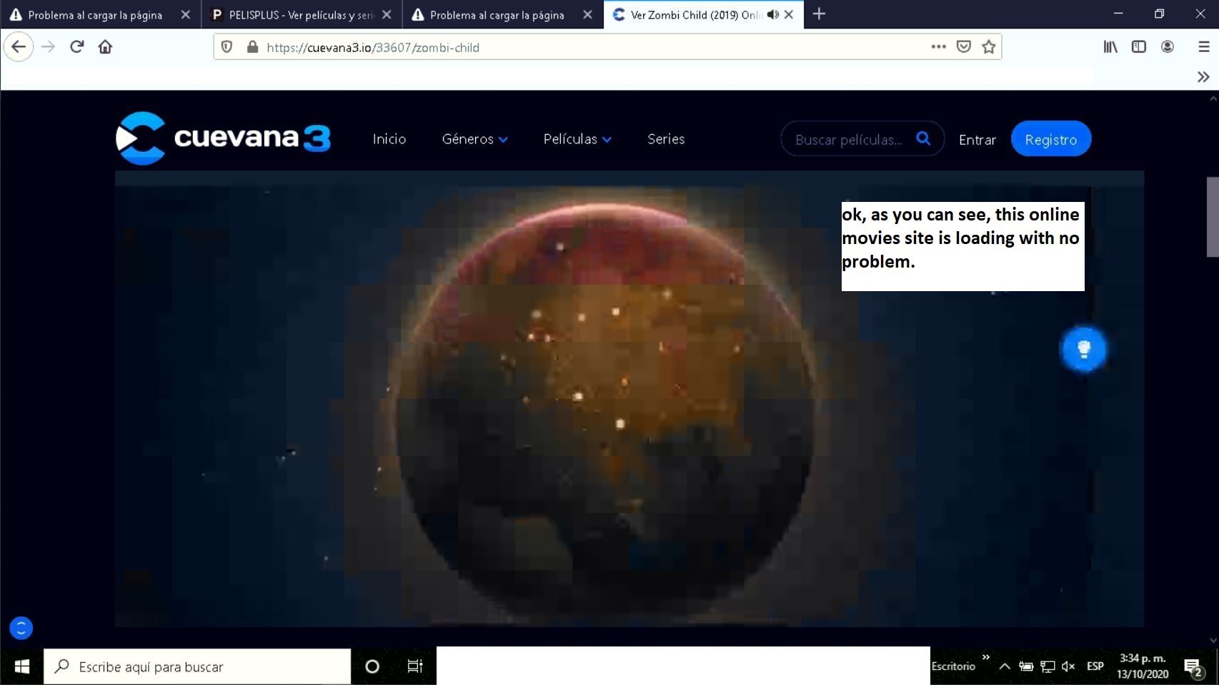Open the Firefox account icon
The height and width of the screenshot is (685, 1219).
(1168, 47)
